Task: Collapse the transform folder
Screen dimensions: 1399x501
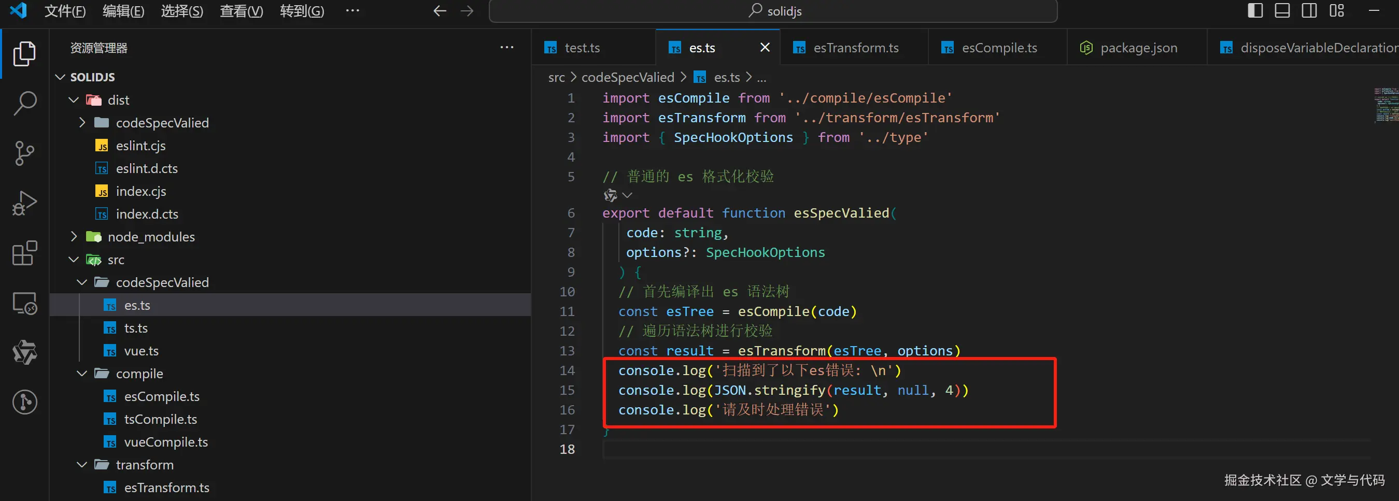Action: coord(82,465)
